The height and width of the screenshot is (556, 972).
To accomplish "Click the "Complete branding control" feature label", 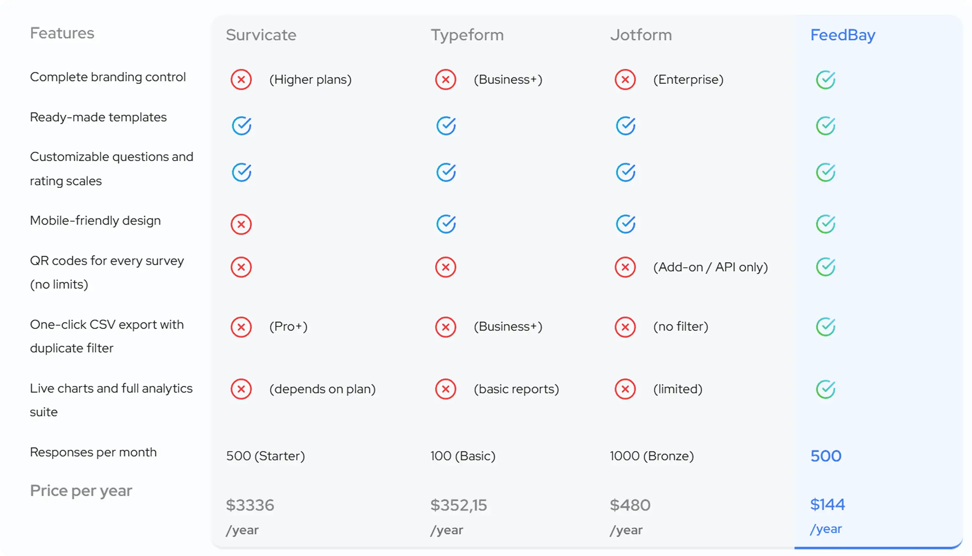I will coord(108,77).
